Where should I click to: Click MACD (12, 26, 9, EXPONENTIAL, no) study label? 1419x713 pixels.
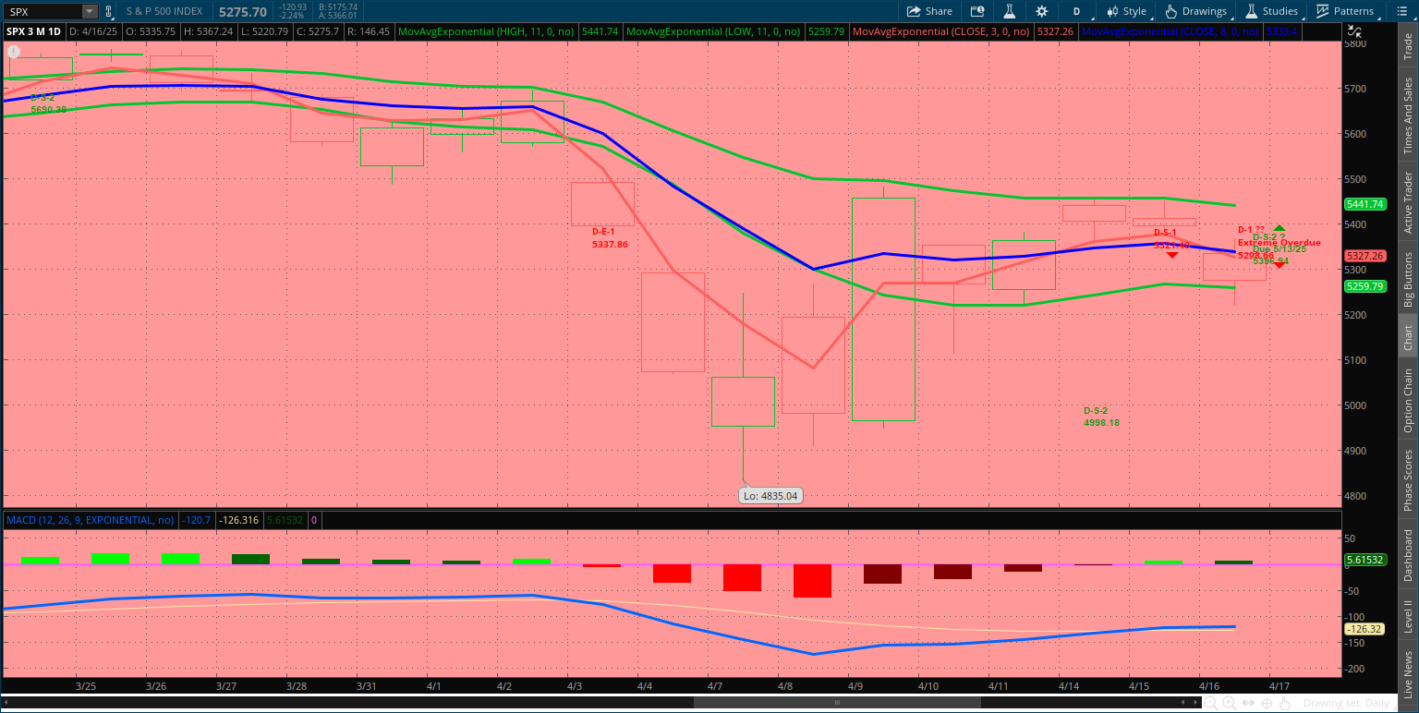click(91, 520)
